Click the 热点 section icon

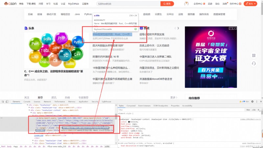141,28
